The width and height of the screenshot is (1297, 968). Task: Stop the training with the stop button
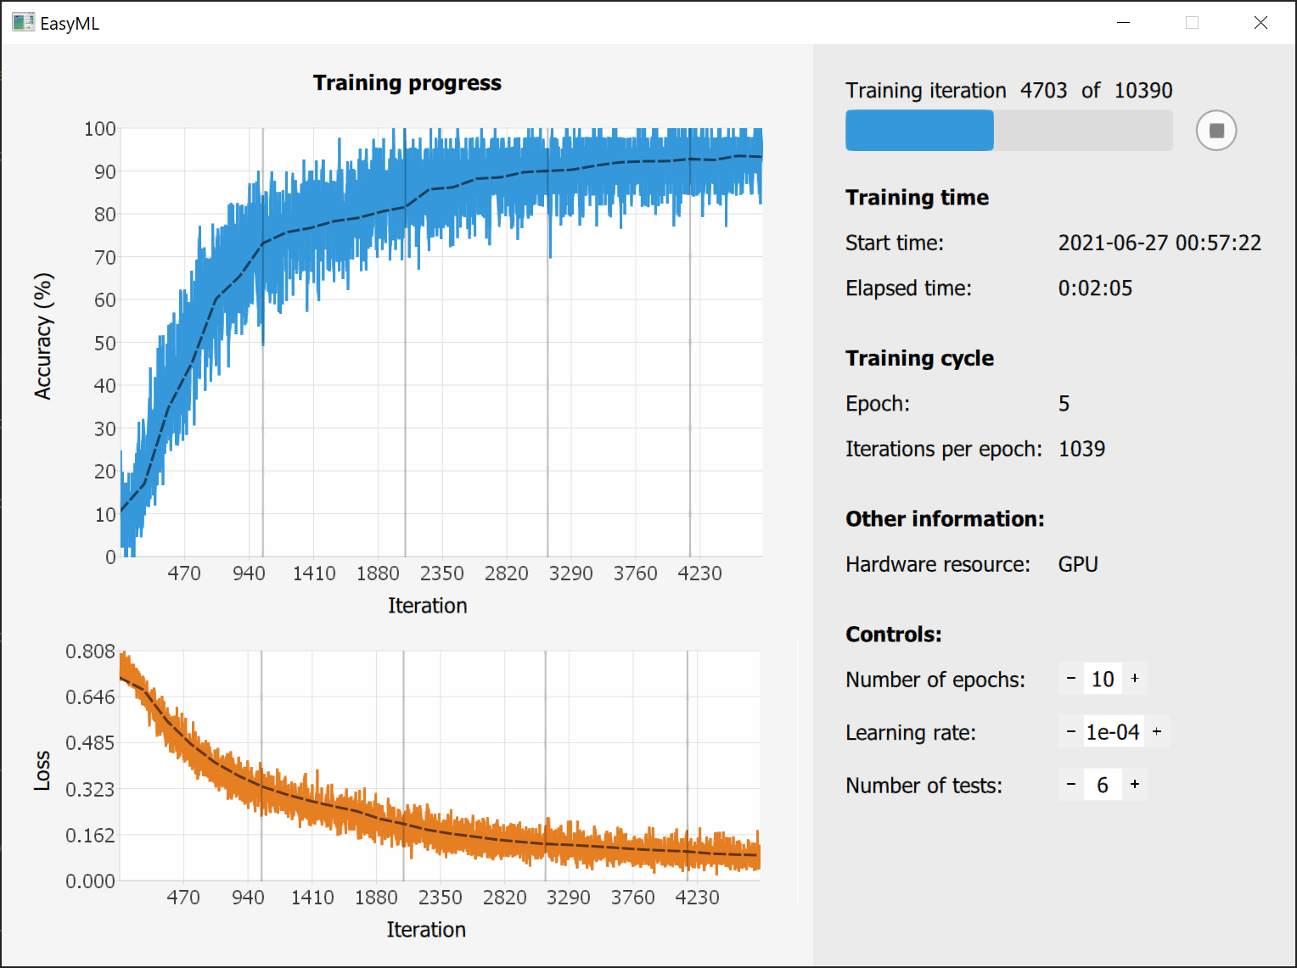tap(1216, 131)
